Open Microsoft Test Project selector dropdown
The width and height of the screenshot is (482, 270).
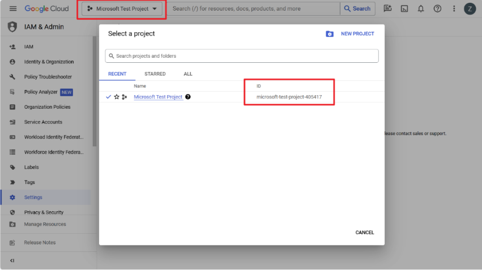coord(122,8)
